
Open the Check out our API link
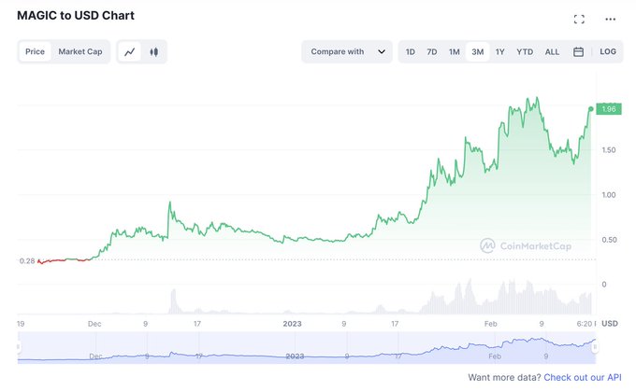[x=583, y=377]
